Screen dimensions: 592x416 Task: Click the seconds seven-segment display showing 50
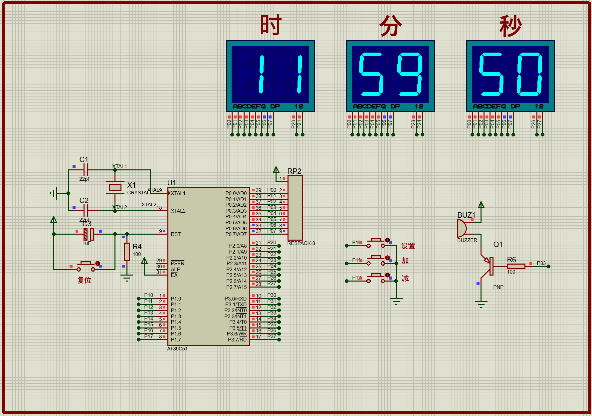pos(510,76)
